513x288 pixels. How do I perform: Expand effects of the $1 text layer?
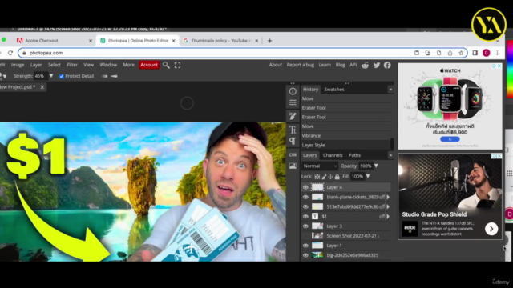(x=388, y=216)
